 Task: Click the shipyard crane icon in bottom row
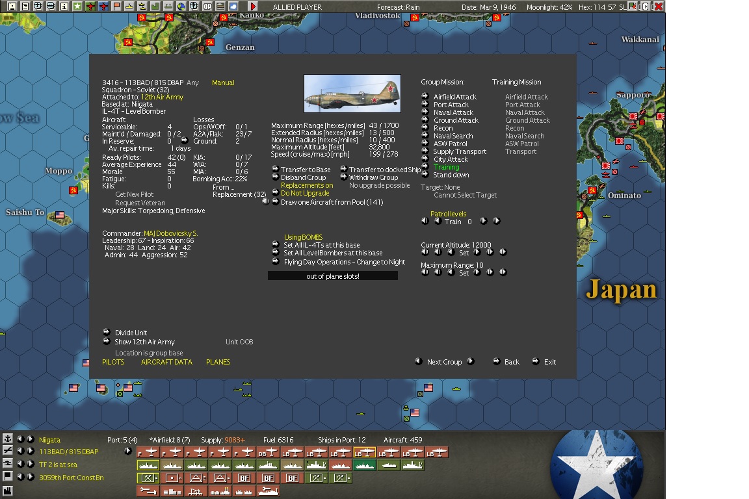click(268, 491)
